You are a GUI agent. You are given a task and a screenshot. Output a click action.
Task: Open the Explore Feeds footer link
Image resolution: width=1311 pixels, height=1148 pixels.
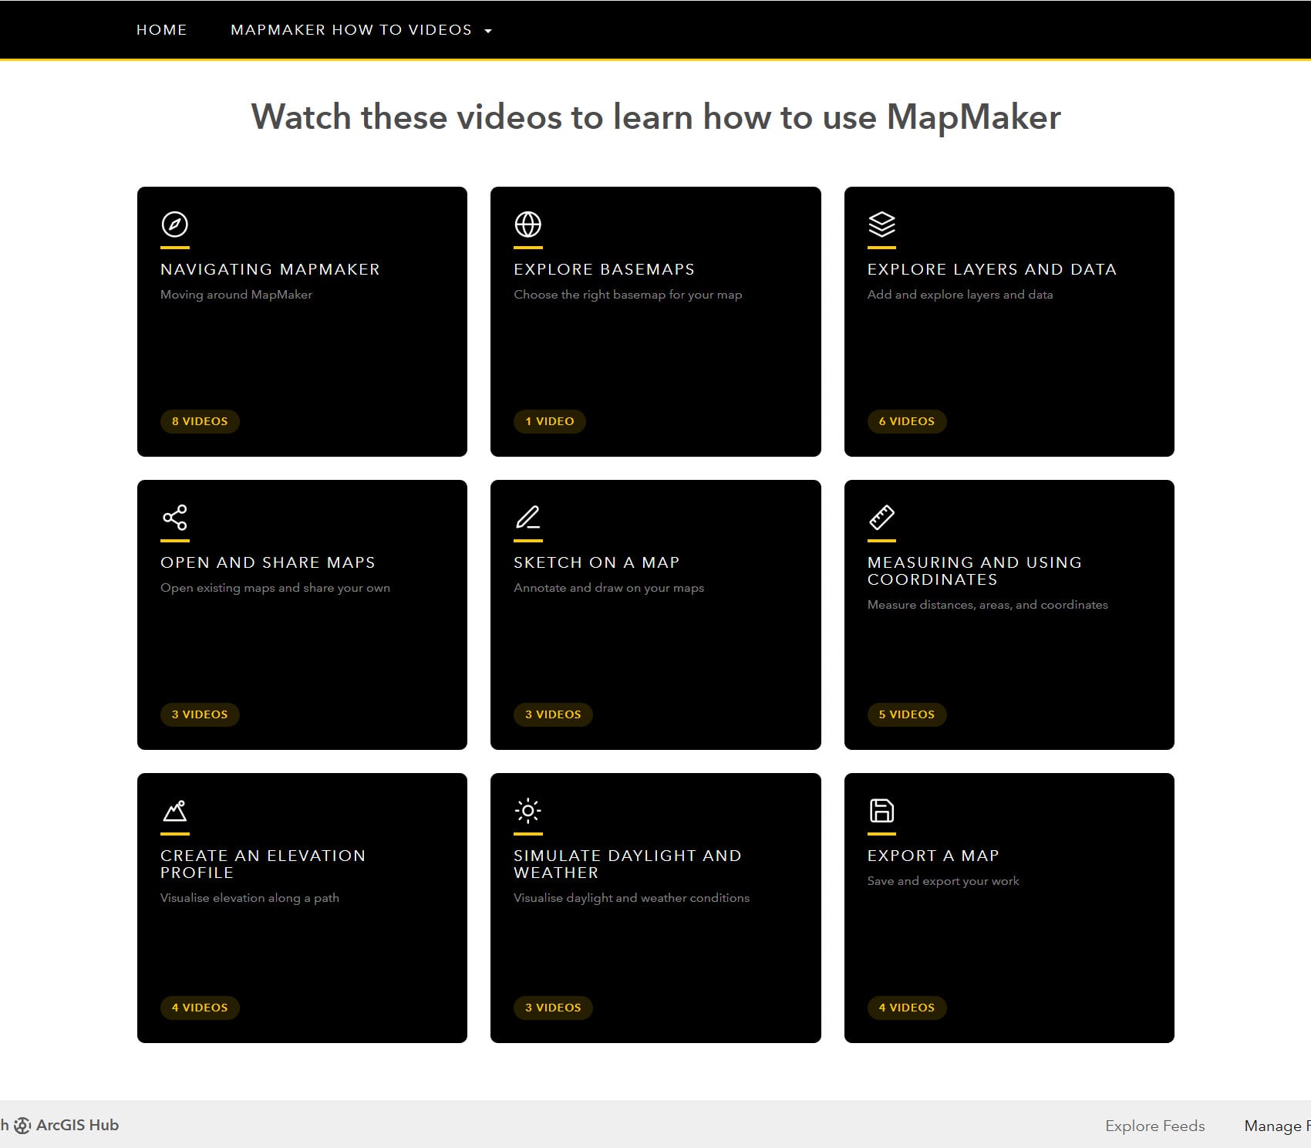click(1155, 1126)
